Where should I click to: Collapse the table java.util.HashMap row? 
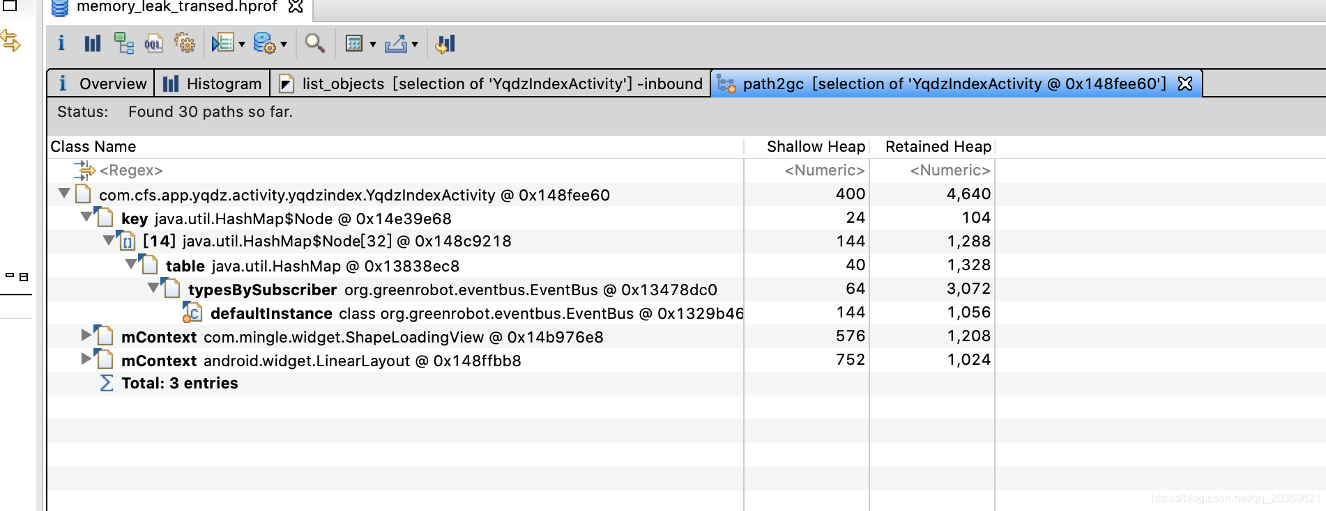pos(130,265)
